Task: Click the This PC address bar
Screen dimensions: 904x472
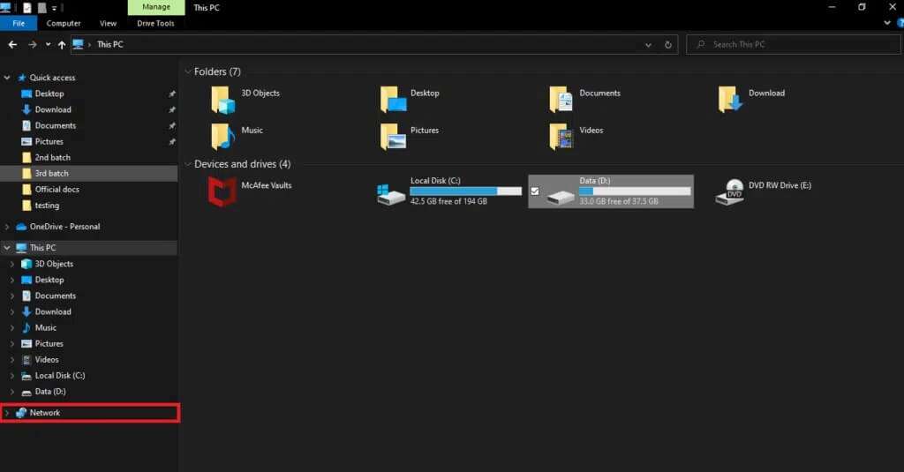Action: (373, 44)
